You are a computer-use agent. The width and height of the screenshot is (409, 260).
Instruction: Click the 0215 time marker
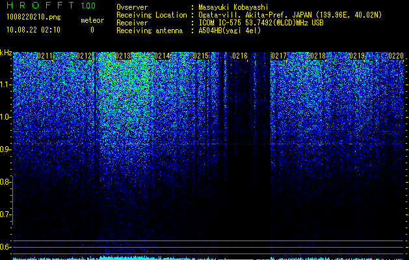coord(201,56)
